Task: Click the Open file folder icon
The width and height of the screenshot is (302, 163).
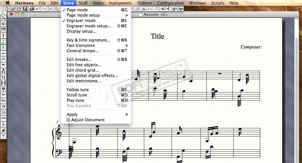Action: point(13,9)
